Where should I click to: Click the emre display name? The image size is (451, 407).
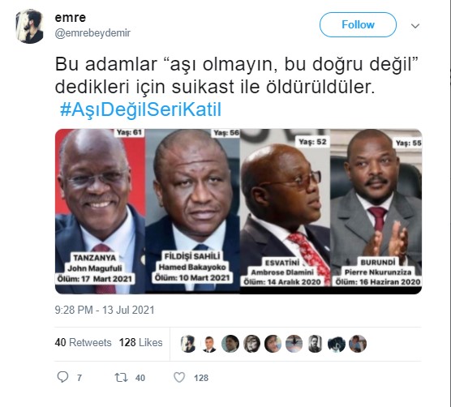click(71, 18)
